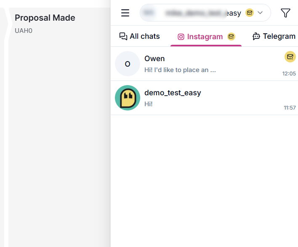The height and width of the screenshot is (247, 298).
Task: Open the hamburger menu icon
Action: (x=125, y=13)
